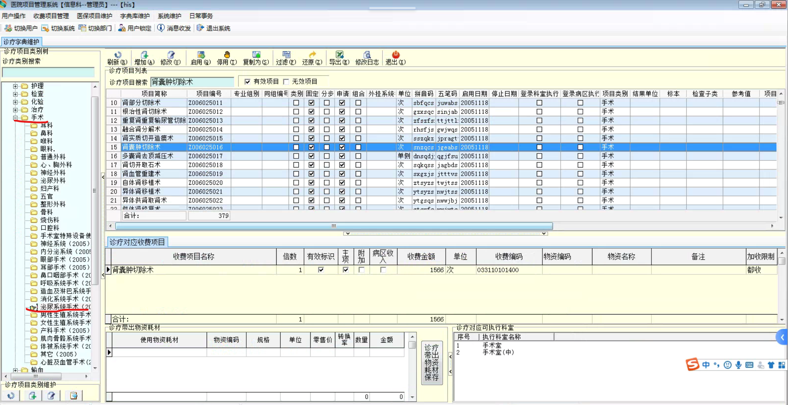Toggle 附加 checkbox for 肾囊肿切除术 fee row
Image resolution: width=788 pixels, height=405 pixels.
[x=361, y=270]
